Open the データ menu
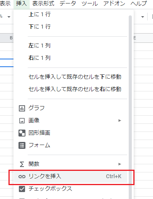Image resolution: width=153 pixels, height=199 pixels. point(68,3)
